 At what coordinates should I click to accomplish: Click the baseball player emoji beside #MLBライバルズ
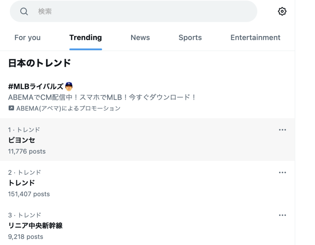pos(69,86)
